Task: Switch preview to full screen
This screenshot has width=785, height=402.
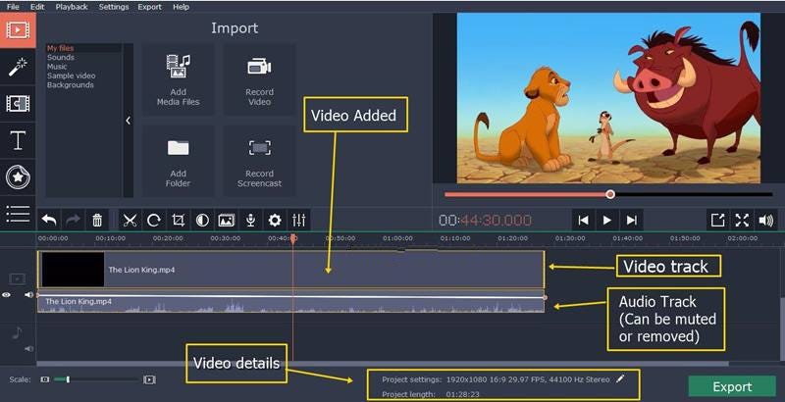Action: point(742,220)
